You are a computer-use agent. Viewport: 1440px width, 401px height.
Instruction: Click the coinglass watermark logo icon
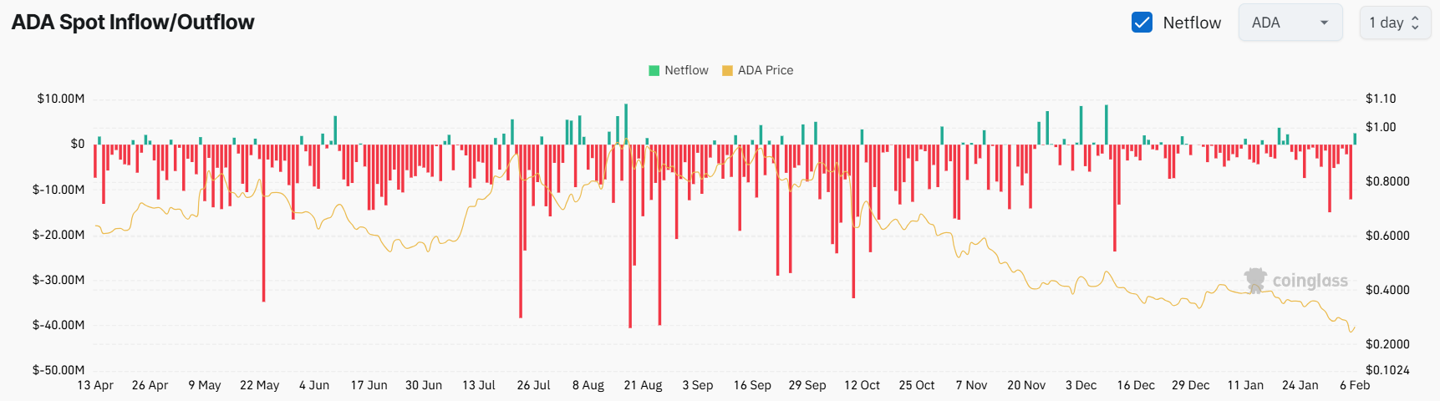coord(1254,281)
